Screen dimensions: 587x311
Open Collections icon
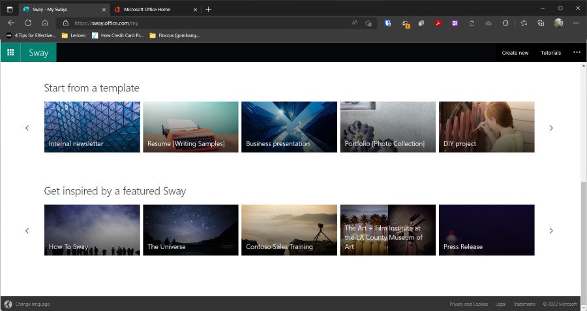pyautogui.click(x=541, y=23)
